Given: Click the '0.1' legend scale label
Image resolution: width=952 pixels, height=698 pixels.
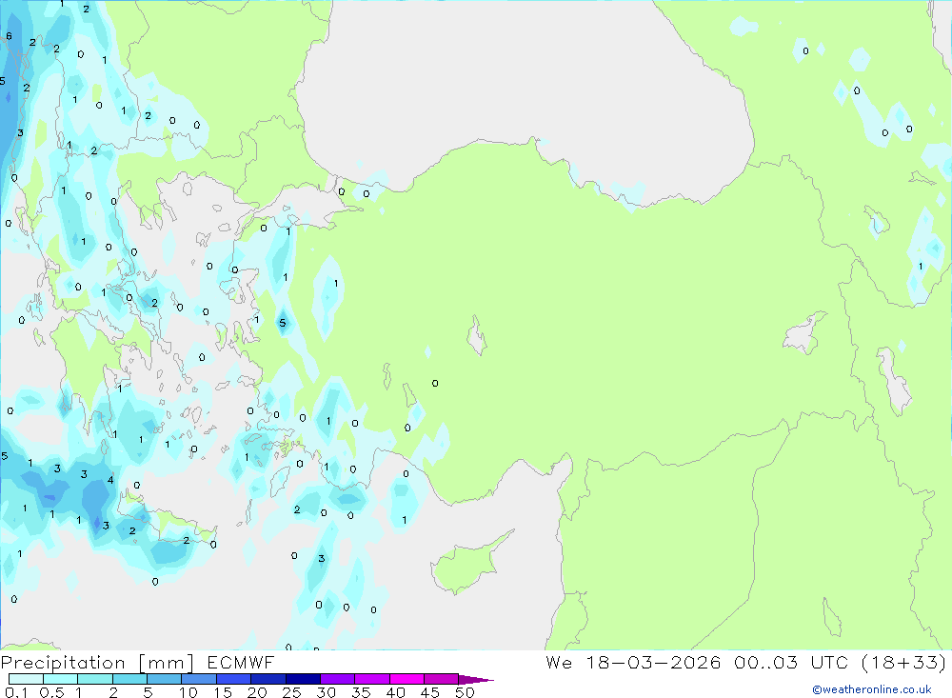Looking at the screenshot, I should coord(16,692).
